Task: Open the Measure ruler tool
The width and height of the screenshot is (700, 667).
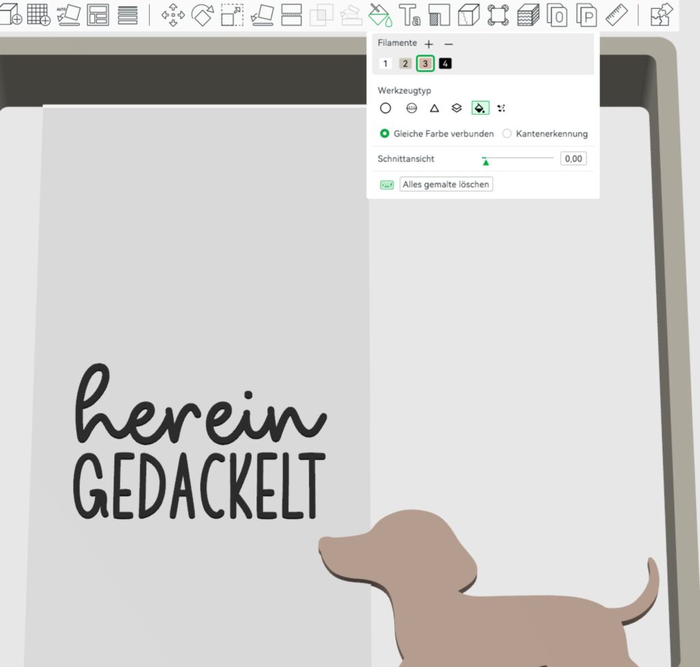Action: pyautogui.click(x=617, y=14)
